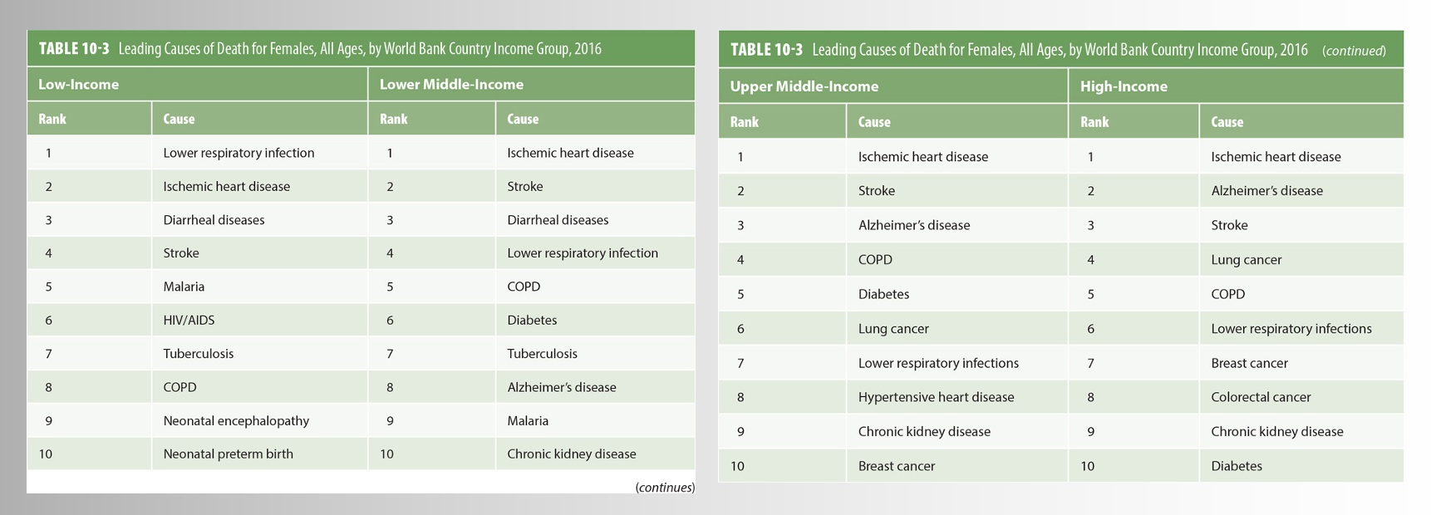Click the Low-Income column group header
This screenshot has height=515, width=1431.
(x=79, y=85)
